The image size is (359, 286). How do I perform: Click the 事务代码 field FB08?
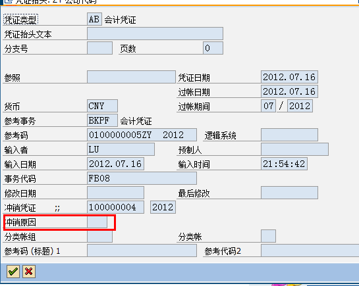(x=142, y=178)
